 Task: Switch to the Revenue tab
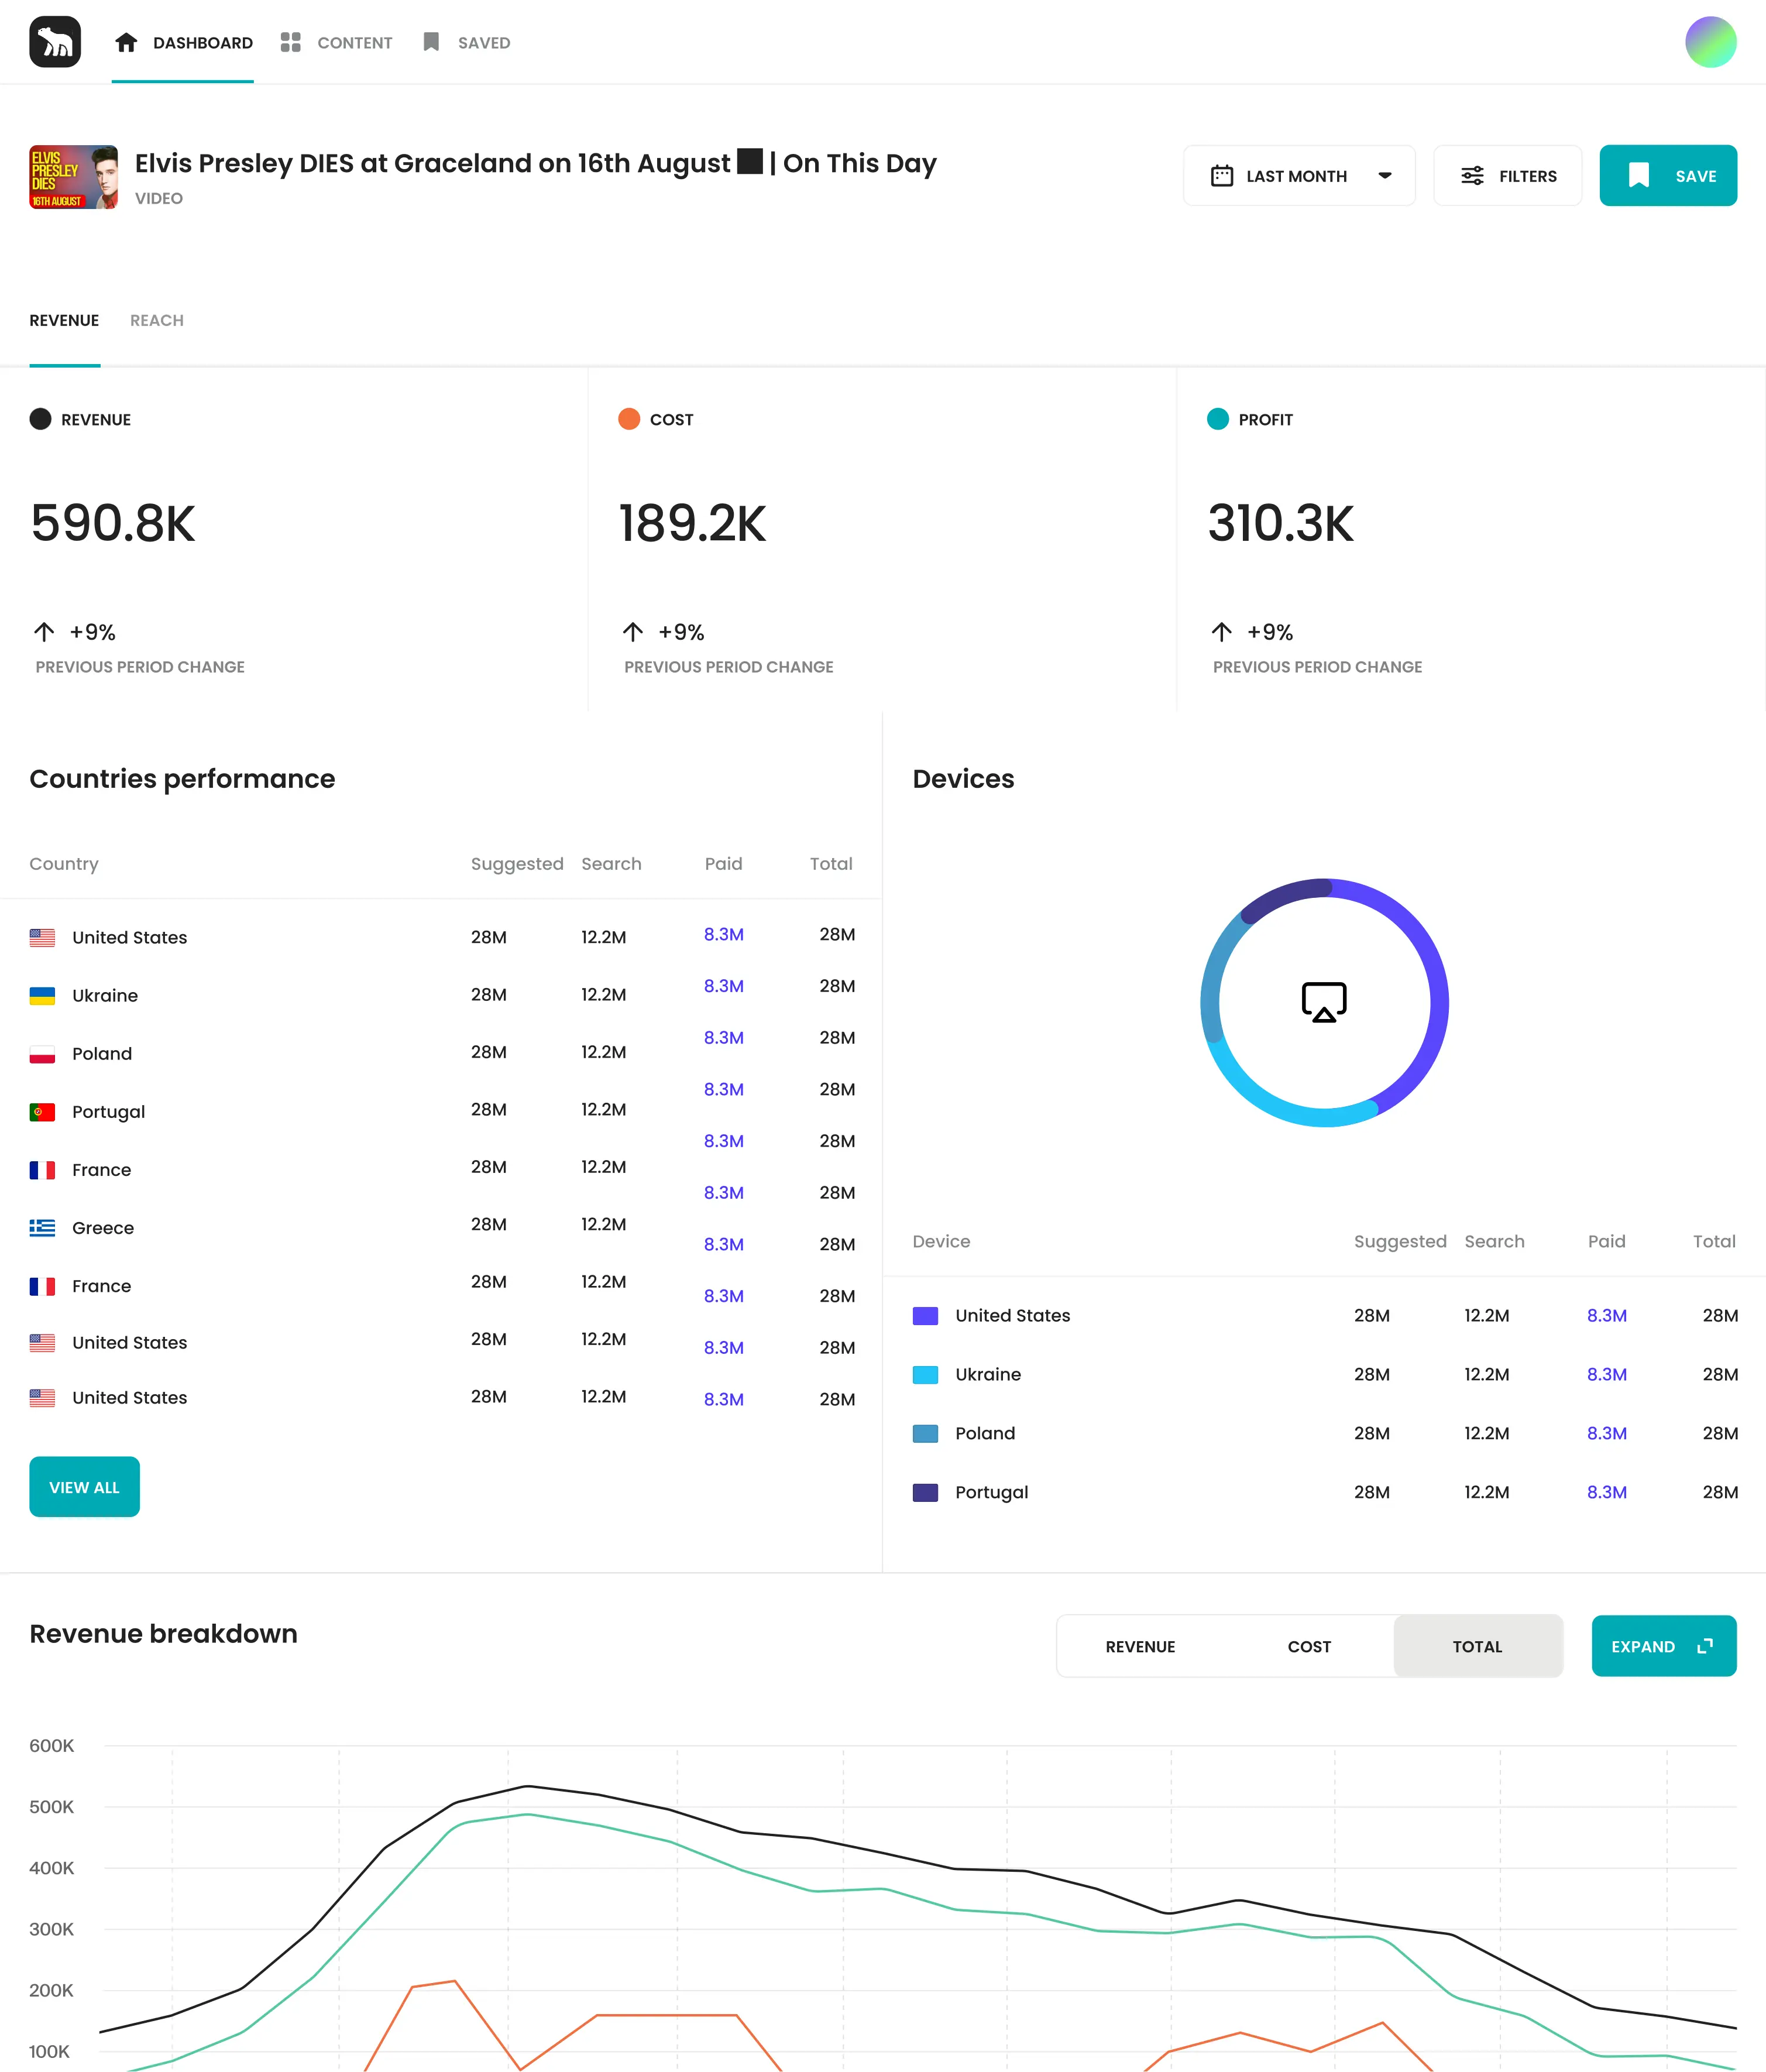tap(64, 320)
